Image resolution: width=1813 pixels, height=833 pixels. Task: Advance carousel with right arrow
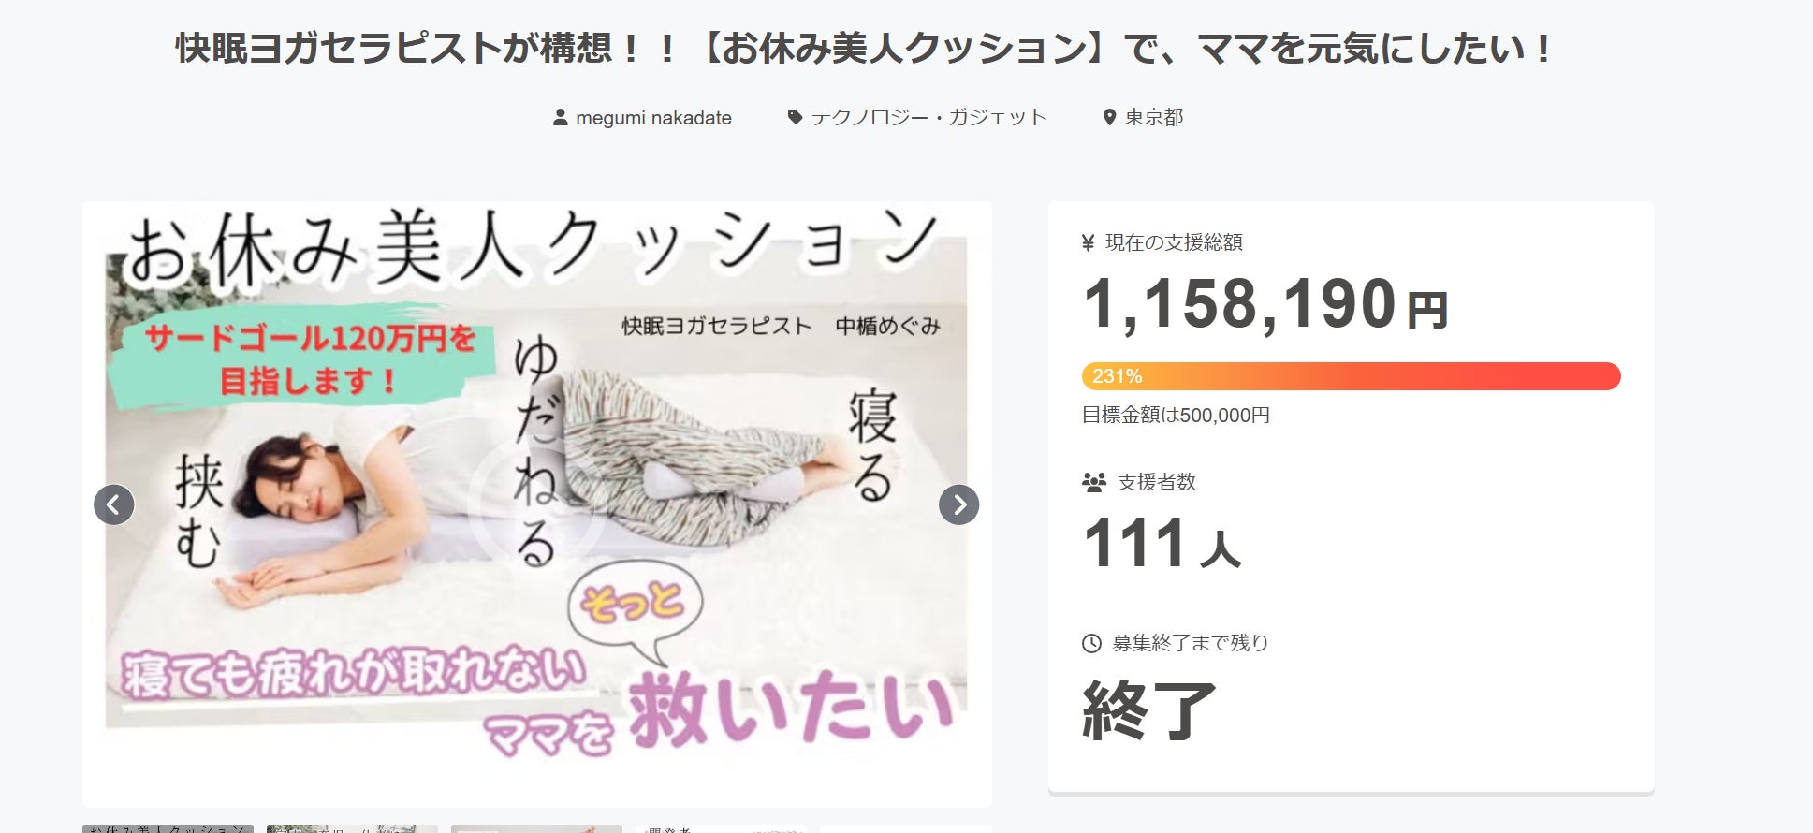point(958,505)
